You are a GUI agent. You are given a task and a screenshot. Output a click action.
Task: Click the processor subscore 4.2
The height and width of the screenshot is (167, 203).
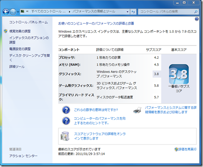pos(156,58)
